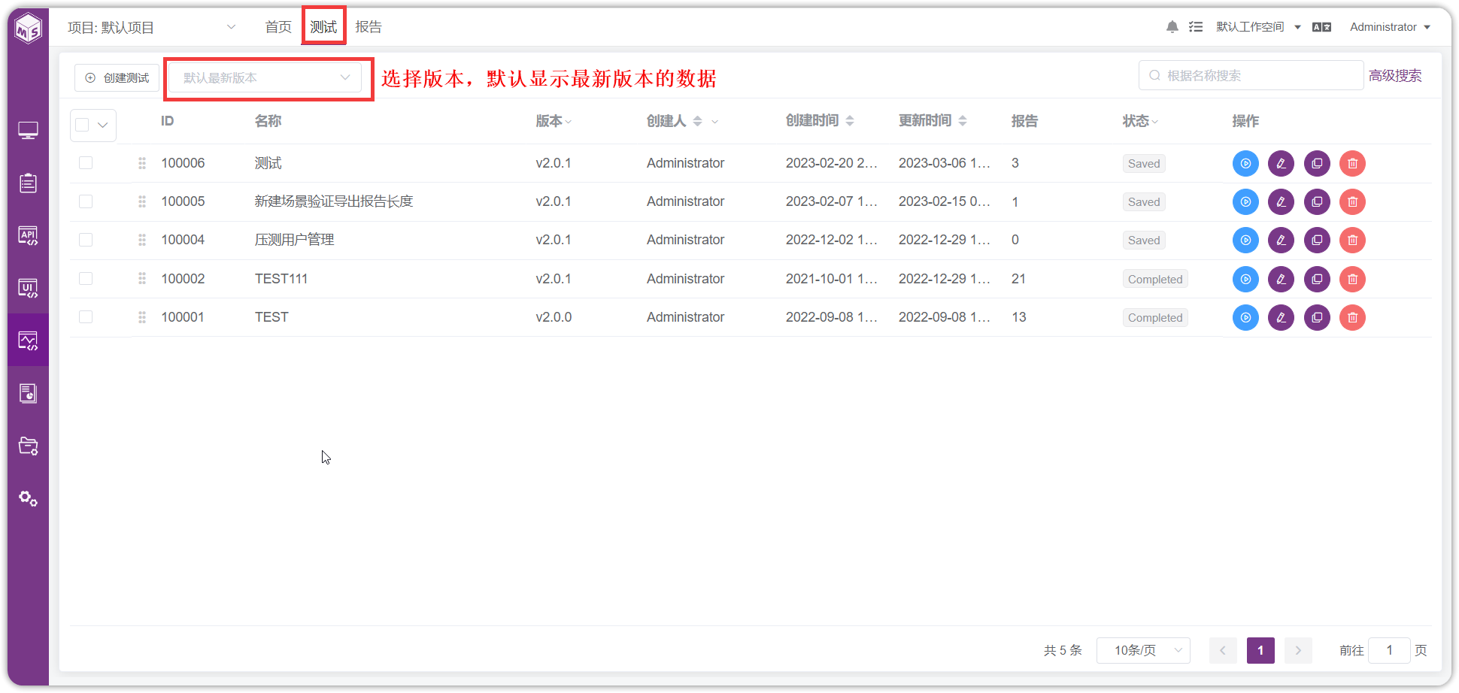
Task: Focus the 根据名称搜索 search field
Action: point(1251,75)
